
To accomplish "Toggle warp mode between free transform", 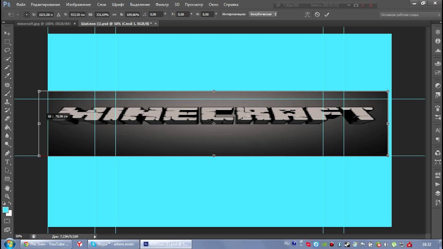I will (307, 15).
